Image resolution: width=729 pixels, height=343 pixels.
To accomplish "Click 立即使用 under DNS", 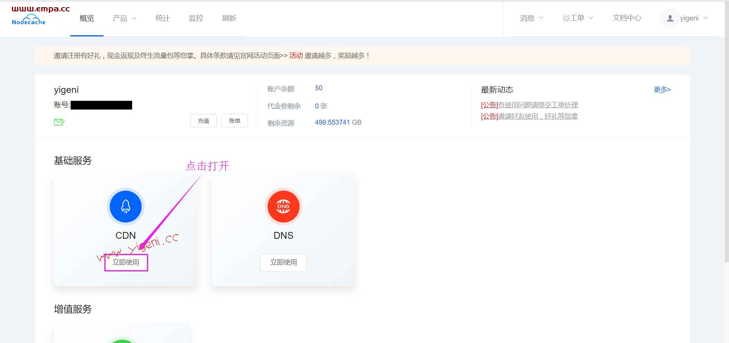I will [283, 262].
